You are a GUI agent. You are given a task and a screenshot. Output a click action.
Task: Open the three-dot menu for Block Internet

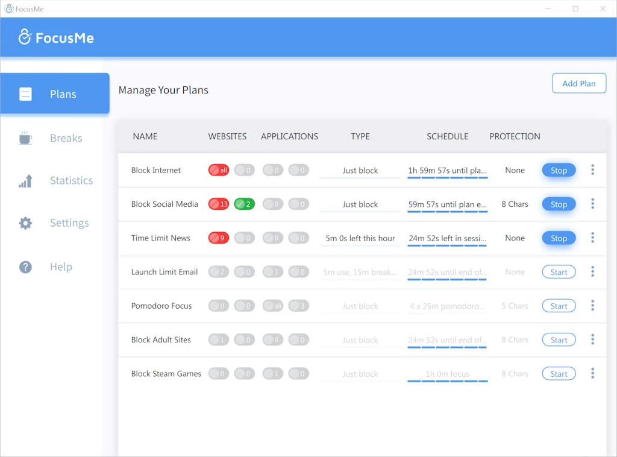[x=592, y=170]
